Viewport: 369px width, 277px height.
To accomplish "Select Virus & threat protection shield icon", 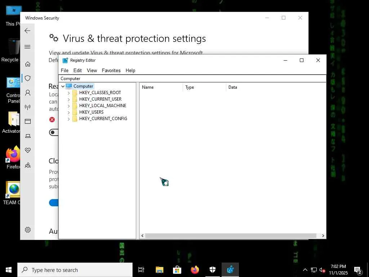I will tap(27, 78).
